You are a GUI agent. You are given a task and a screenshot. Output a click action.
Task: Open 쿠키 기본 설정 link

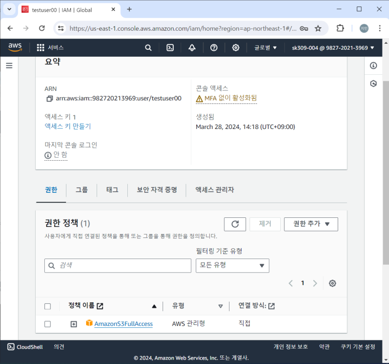pyautogui.click(x=358, y=347)
